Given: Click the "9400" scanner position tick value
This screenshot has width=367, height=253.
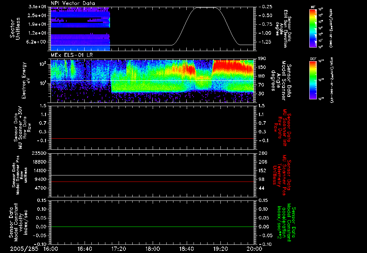Looking at the screenshot, I should click(40, 179).
